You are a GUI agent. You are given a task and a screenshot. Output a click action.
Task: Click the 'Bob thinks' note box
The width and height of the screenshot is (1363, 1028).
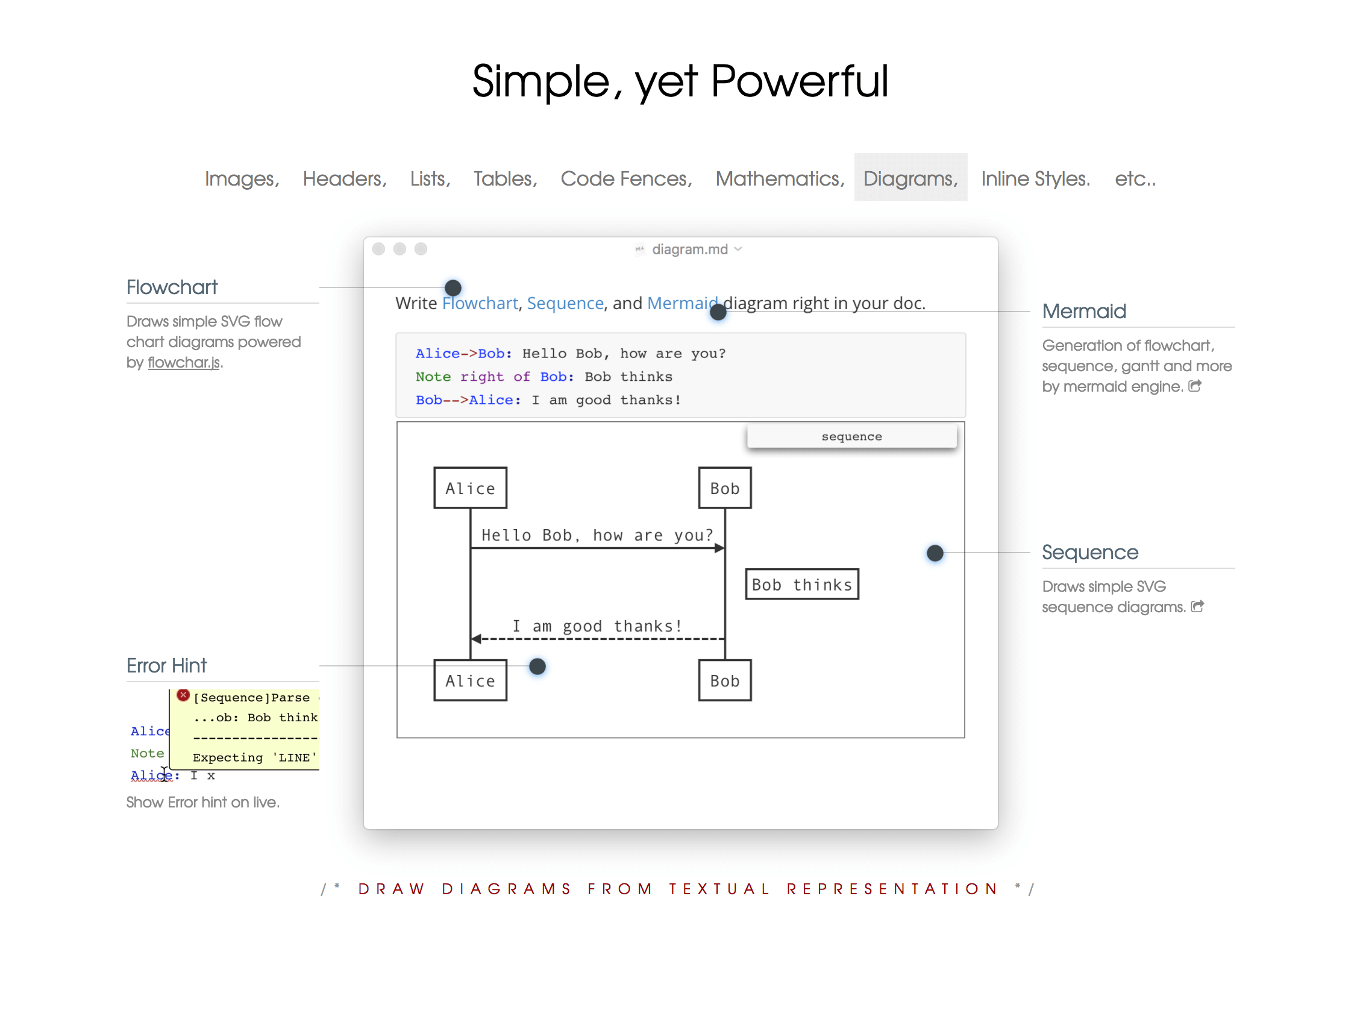coord(801,585)
